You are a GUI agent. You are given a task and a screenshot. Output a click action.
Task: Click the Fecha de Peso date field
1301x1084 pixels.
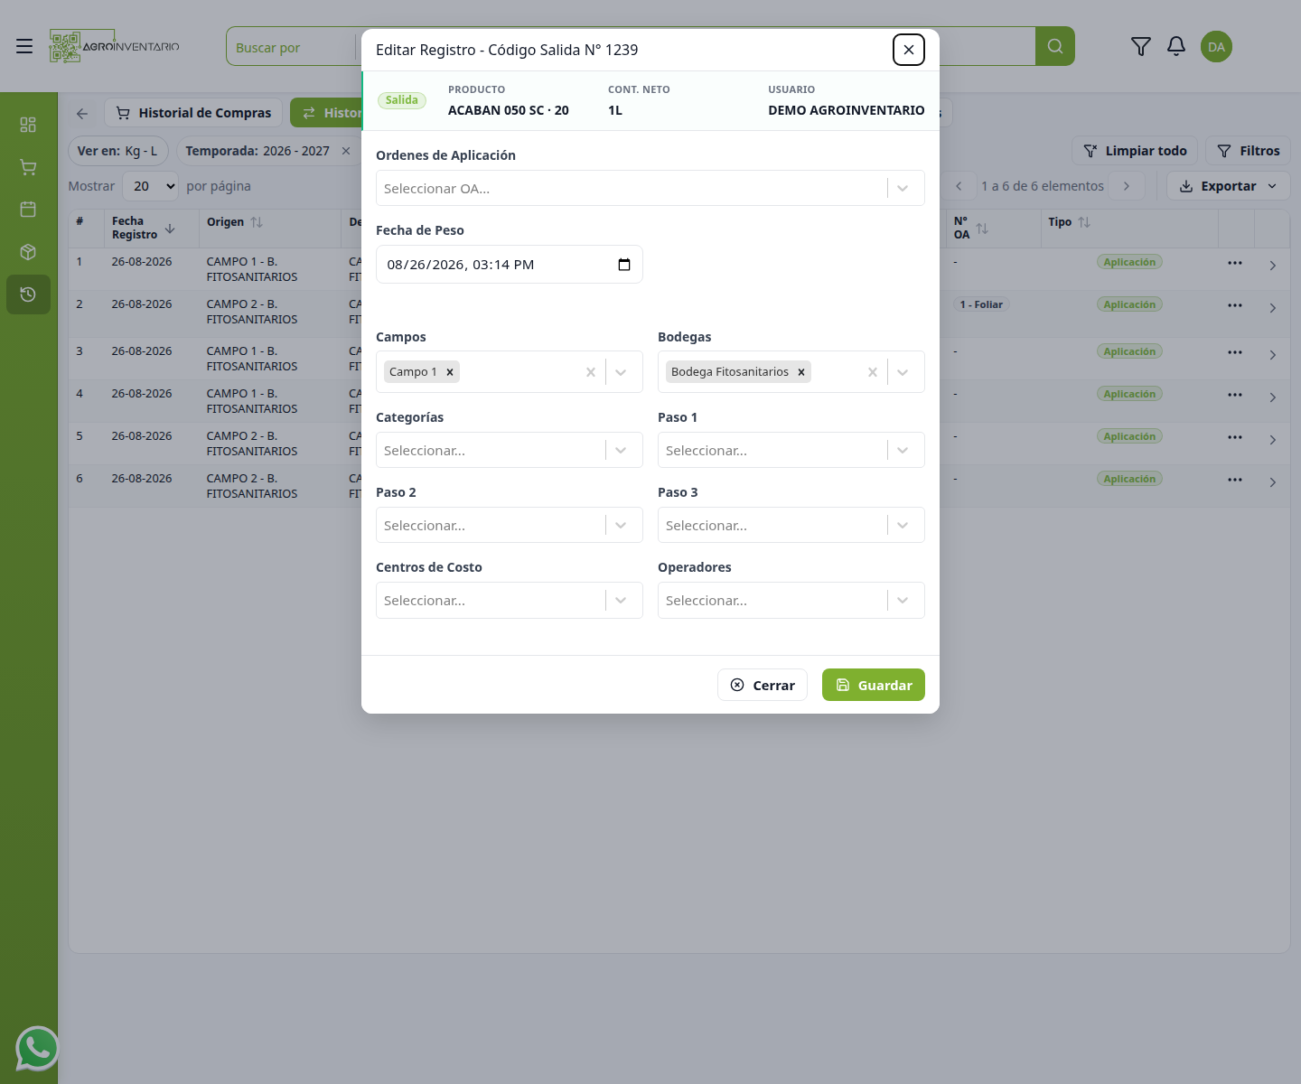(x=510, y=265)
